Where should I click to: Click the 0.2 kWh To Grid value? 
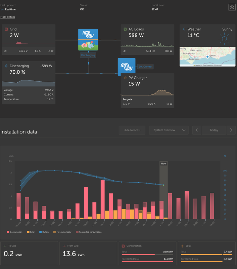[13, 254]
